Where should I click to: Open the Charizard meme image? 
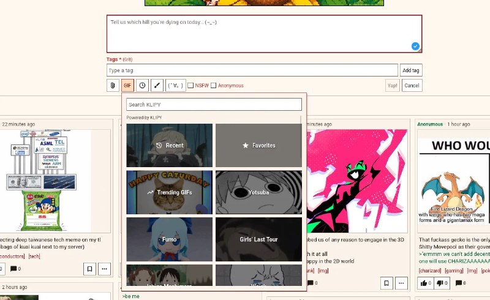click(454, 181)
